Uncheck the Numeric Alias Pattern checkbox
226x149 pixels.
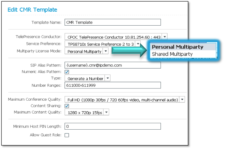click(x=67, y=72)
